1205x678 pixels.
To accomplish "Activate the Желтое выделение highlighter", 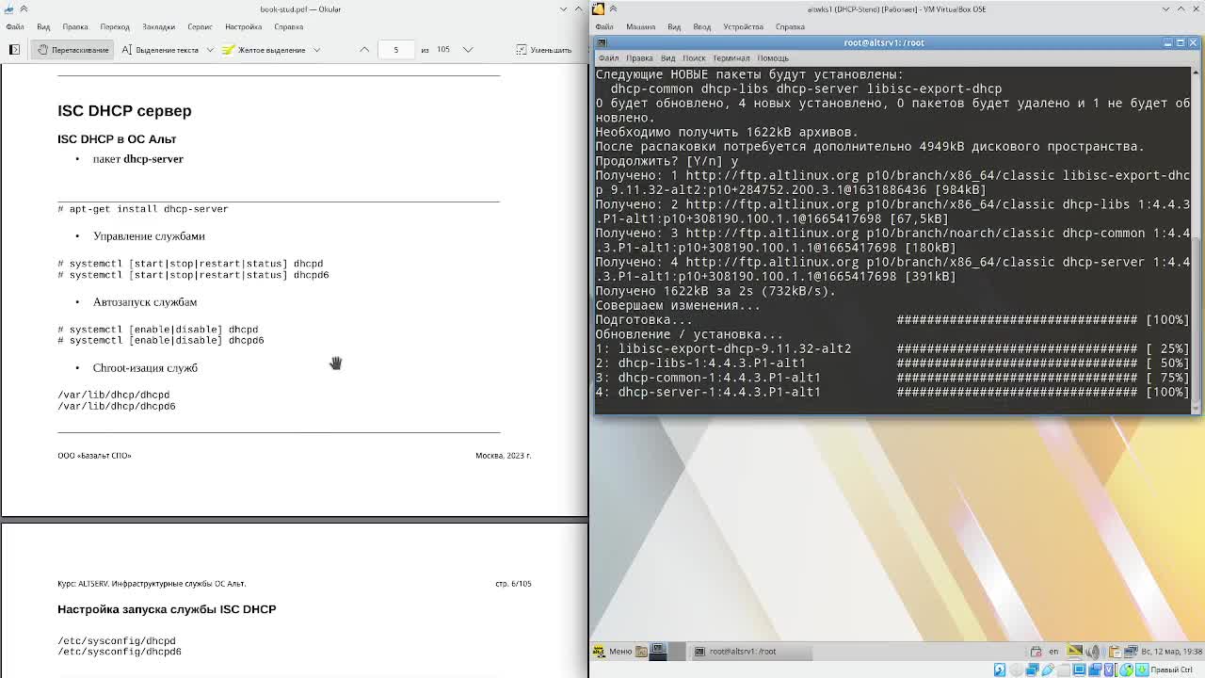I will coord(265,49).
